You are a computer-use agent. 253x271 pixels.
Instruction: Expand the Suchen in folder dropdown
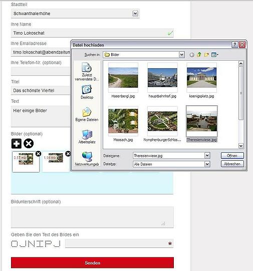click(182, 55)
